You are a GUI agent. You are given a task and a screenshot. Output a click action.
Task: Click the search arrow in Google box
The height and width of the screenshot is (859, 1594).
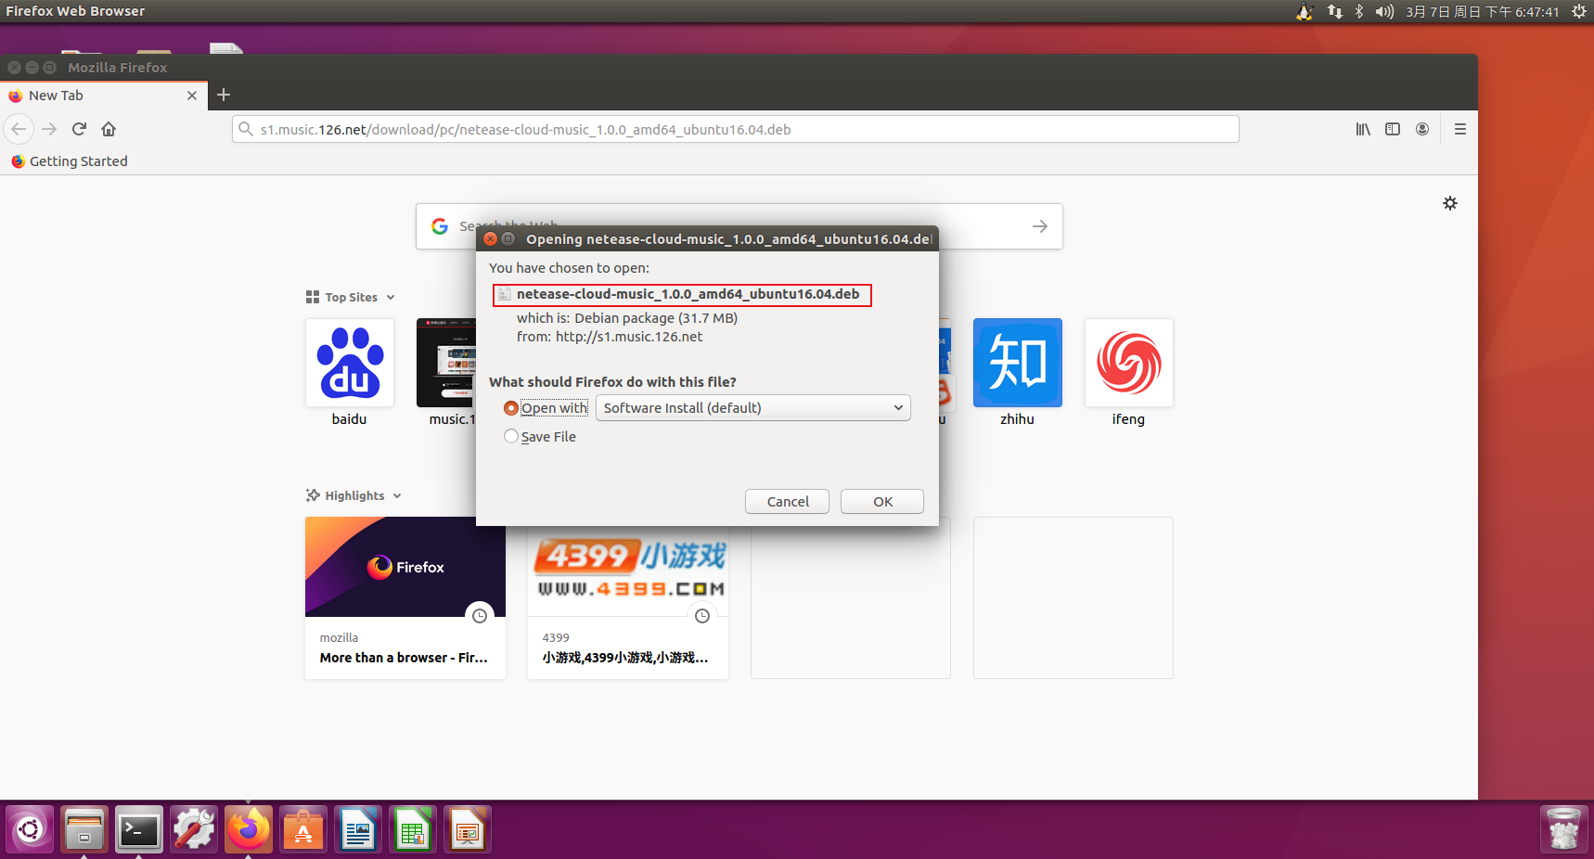click(x=1040, y=226)
